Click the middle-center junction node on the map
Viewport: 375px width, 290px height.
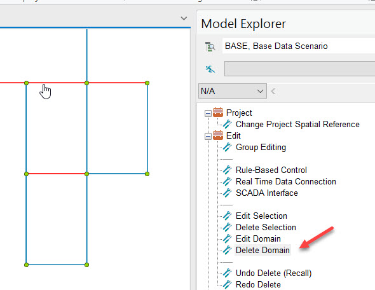coord(87,174)
